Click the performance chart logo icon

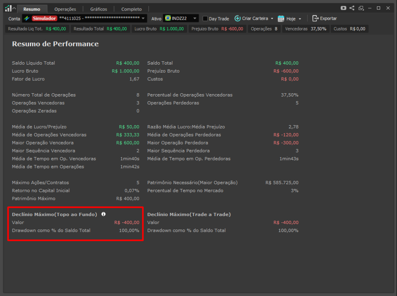click(8, 9)
